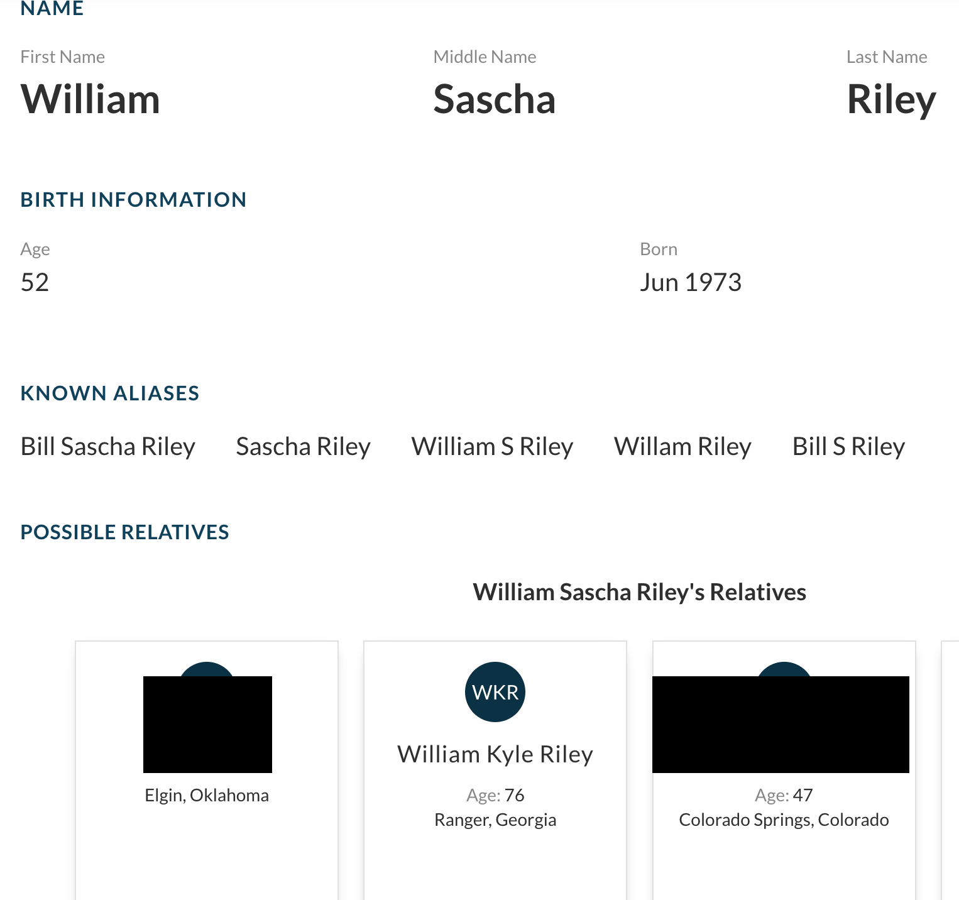Click the Age: 76 text

[495, 795]
